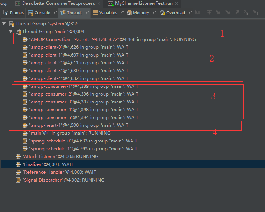Click the thread icon of AMQP Connection 192.168.199.128:5672
Screen dimensions: 265x212
(25, 39)
